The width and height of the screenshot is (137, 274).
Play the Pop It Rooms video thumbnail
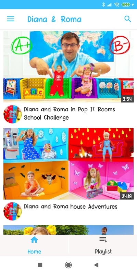68,67
